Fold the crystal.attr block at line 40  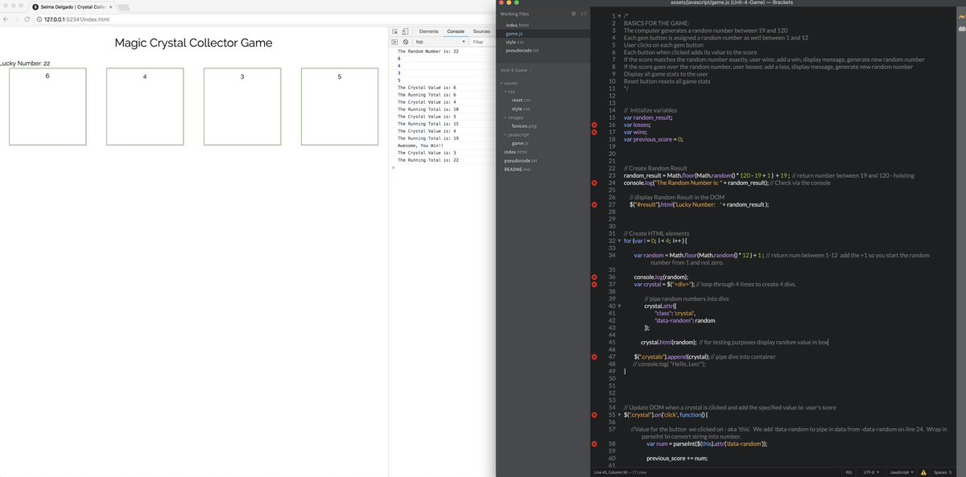pyautogui.click(x=619, y=306)
